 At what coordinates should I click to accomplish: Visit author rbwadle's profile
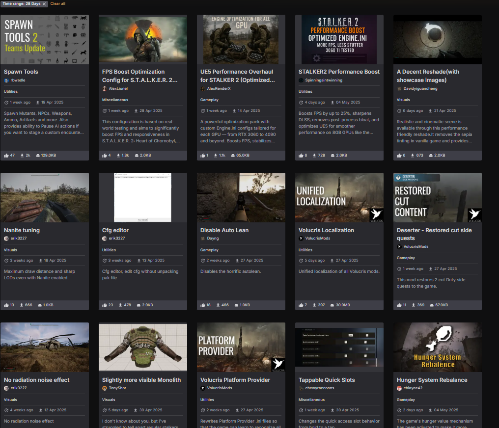pos(18,80)
